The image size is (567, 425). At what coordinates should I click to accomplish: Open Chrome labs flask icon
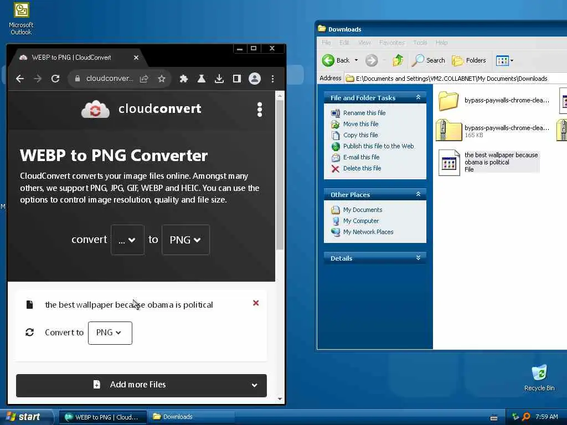tap(202, 79)
